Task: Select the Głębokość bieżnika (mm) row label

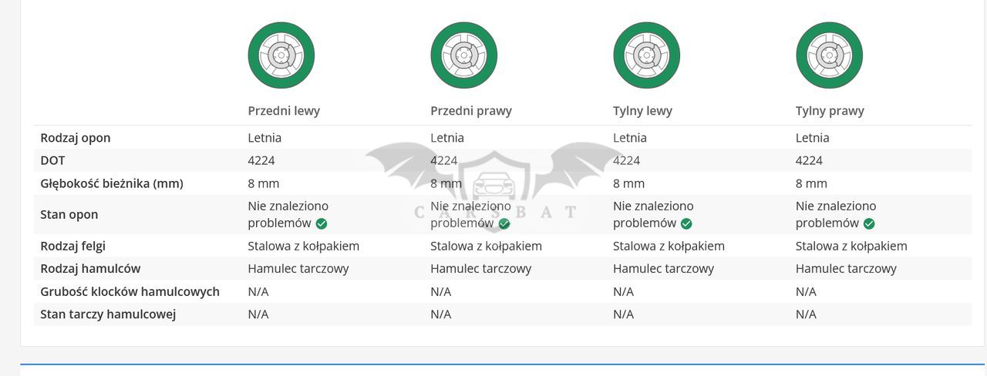Action: pos(112,183)
